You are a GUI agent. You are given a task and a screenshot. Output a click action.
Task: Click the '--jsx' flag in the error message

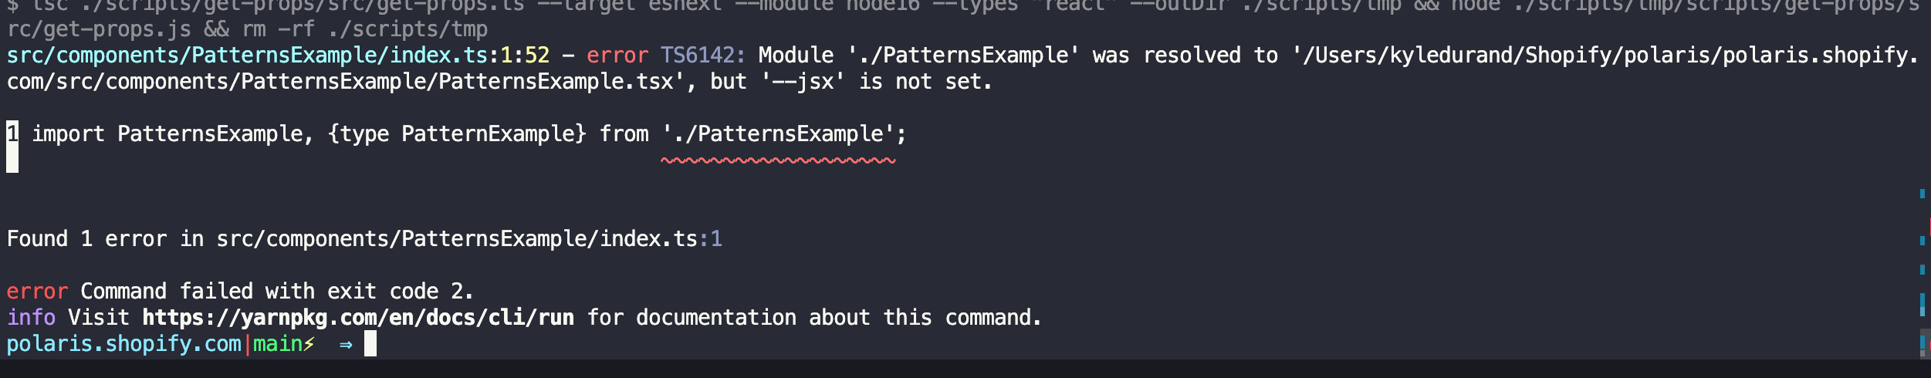click(803, 82)
